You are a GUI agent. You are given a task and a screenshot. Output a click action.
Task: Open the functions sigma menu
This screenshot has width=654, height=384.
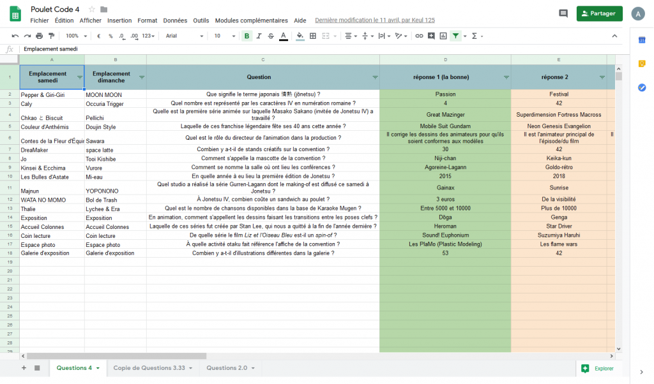point(475,36)
